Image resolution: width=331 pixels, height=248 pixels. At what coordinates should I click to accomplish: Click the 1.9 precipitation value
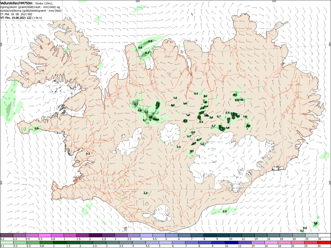185,103
